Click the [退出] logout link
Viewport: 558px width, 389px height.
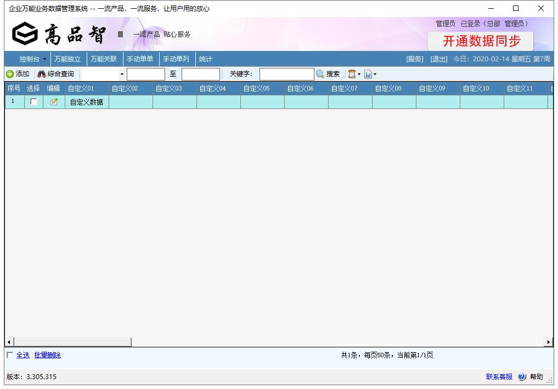point(439,59)
